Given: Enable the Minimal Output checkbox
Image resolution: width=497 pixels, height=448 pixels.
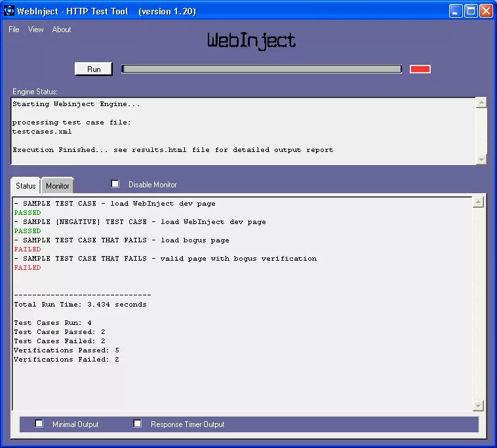Looking at the screenshot, I should pyautogui.click(x=39, y=424).
